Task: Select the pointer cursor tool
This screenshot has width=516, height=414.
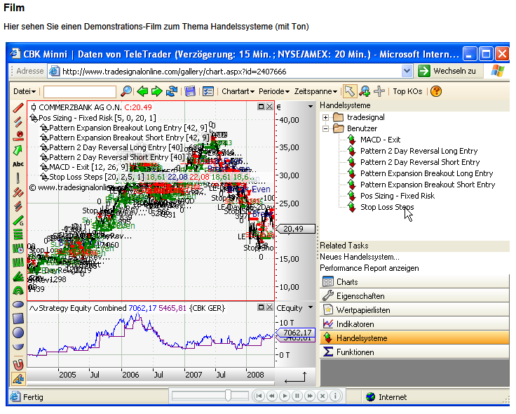Action: 349,91
